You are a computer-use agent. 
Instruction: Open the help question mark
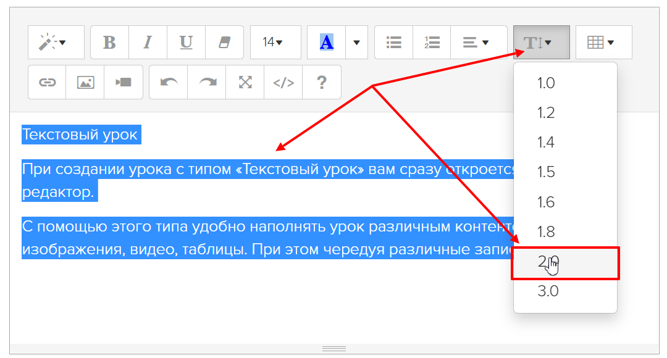[321, 82]
